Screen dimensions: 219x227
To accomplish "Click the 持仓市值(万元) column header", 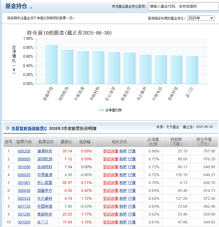I will pyautogui.click(x=204, y=142).
